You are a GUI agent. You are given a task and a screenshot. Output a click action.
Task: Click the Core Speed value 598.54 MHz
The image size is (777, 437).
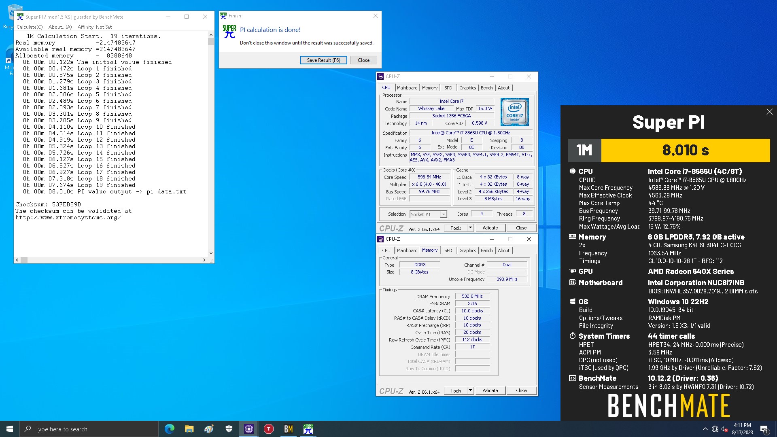[429, 177]
